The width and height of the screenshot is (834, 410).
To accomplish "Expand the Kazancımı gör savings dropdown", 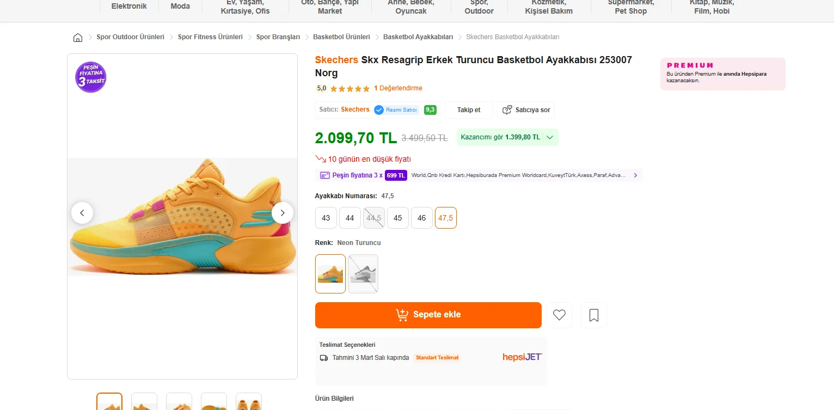I will coord(550,137).
